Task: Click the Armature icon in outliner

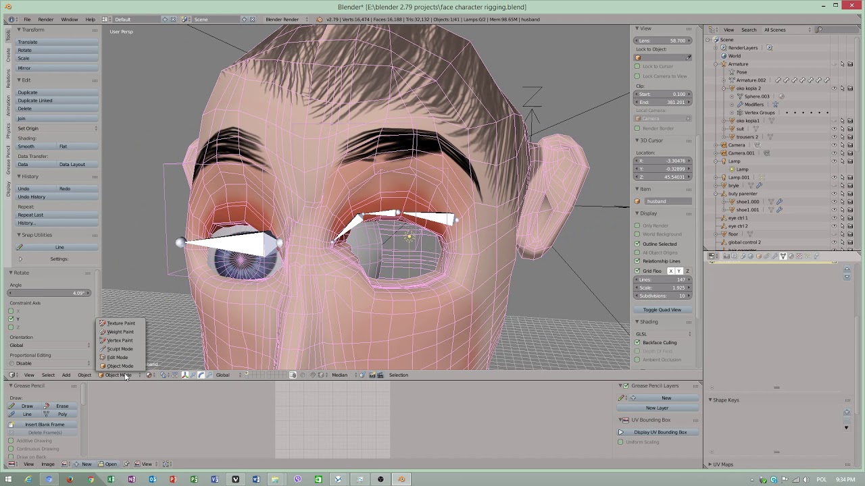Action: click(x=724, y=64)
